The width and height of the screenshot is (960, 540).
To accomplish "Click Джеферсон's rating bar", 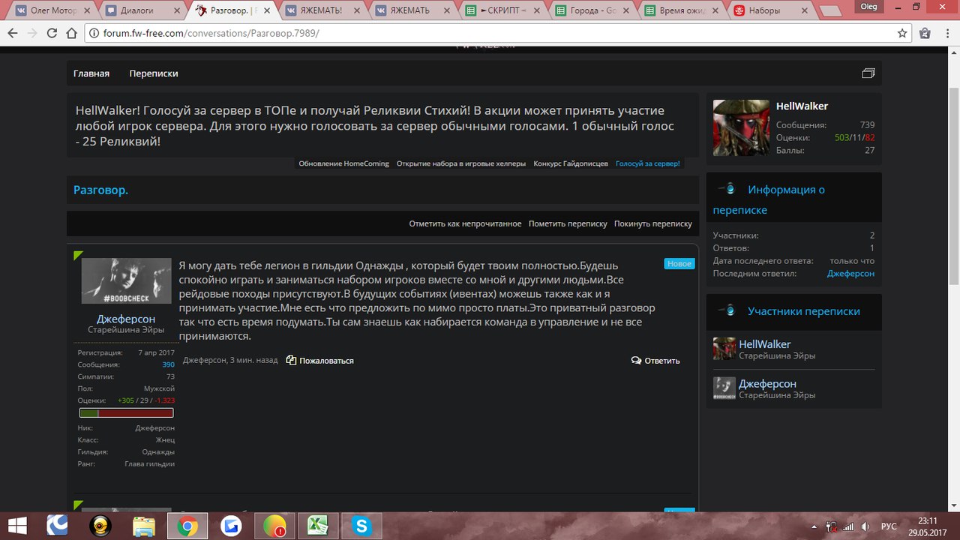I will (126, 412).
